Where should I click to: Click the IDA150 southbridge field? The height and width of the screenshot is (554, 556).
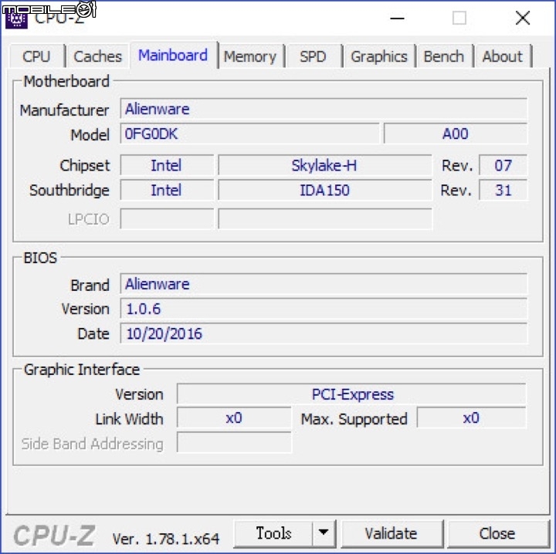(325, 190)
